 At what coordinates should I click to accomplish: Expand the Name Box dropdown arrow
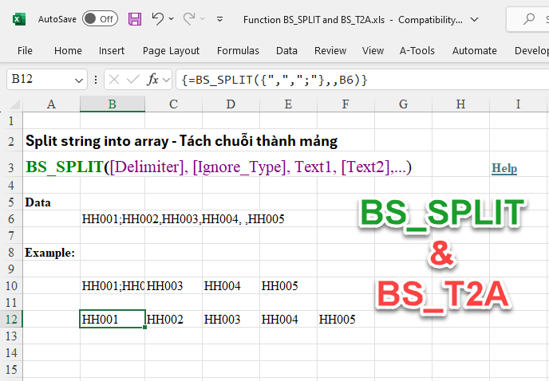(79, 81)
